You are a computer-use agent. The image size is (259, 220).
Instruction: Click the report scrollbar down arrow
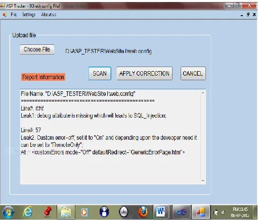coord(203,181)
